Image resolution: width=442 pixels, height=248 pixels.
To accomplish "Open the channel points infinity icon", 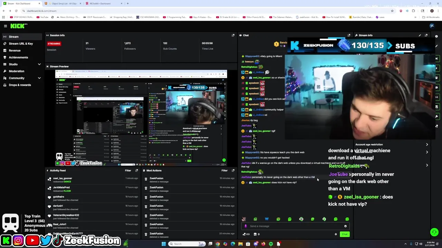I will point(246,234).
